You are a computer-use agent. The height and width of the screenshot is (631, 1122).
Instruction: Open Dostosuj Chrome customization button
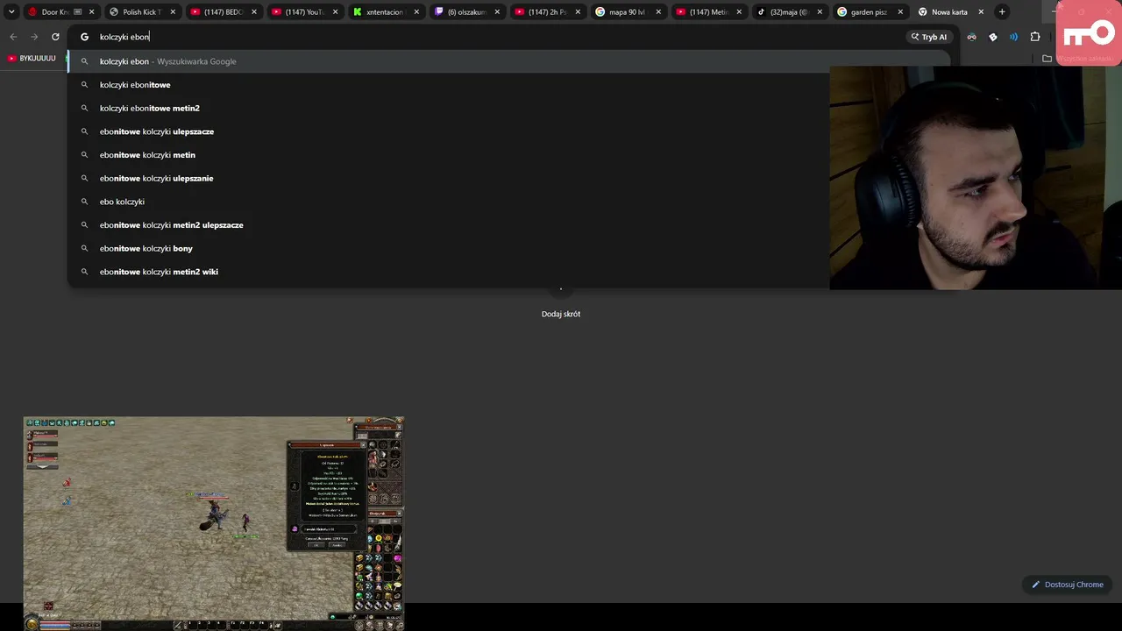pos(1067,585)
